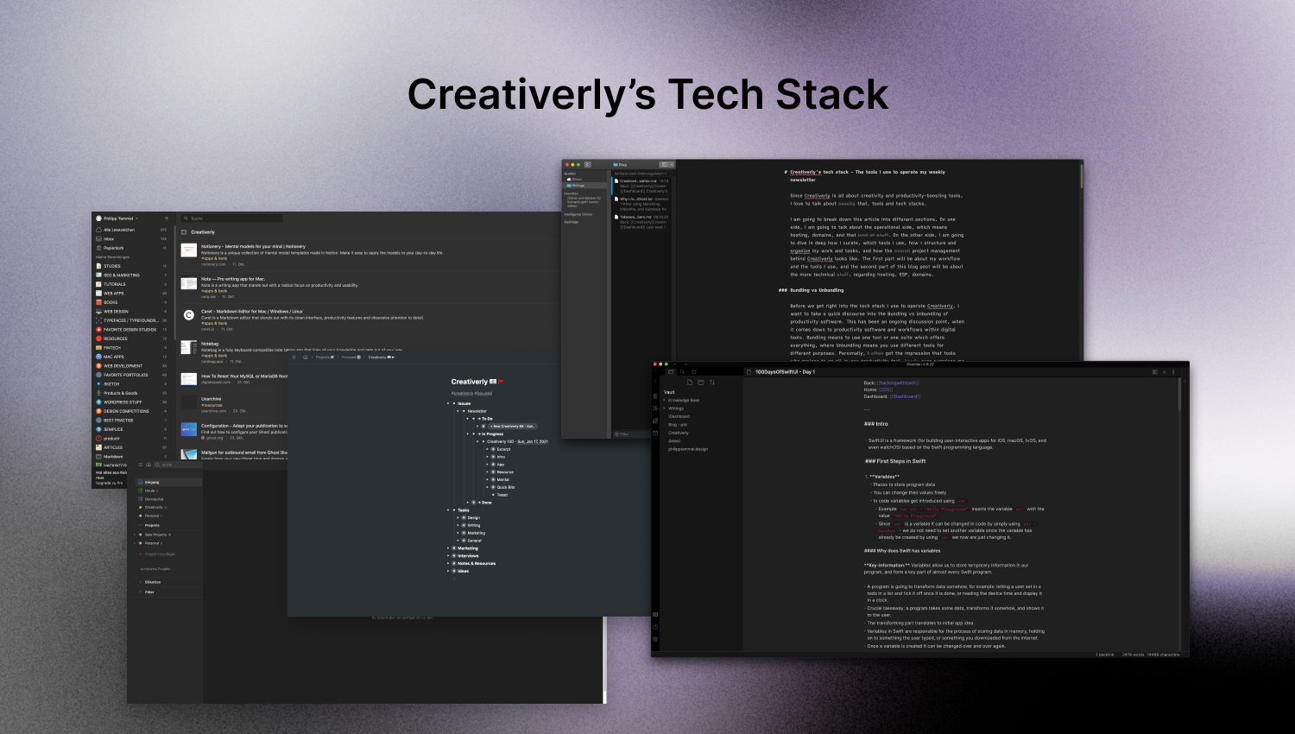Create a new note using the document icon
The image size is (1295, 734).
click(690, 383)
